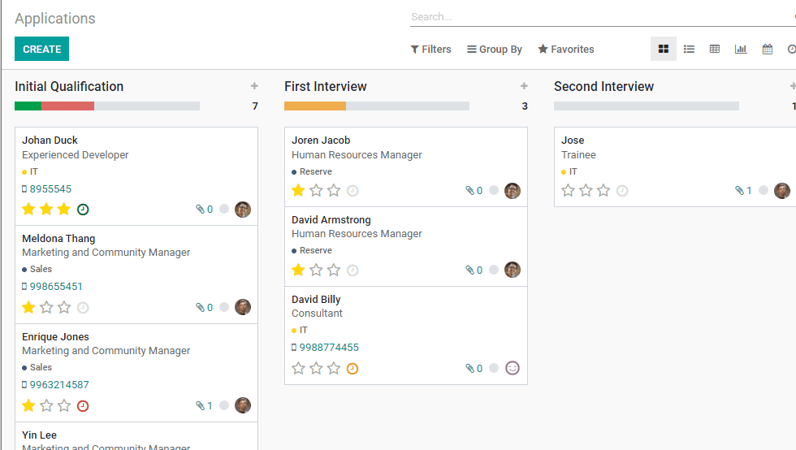Image resolution: width=796 pixels, height=450 pixels.
Task: Quick-add card in Initial Qualification column
Action: (x=254, y=86)
